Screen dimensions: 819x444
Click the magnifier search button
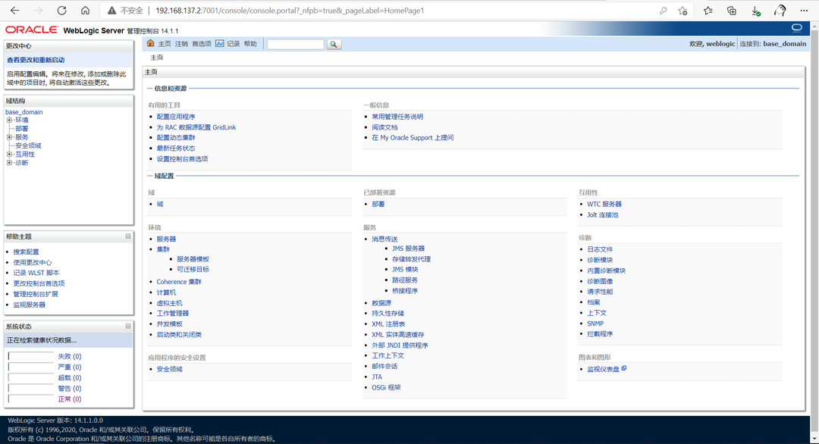pos(334,45)
